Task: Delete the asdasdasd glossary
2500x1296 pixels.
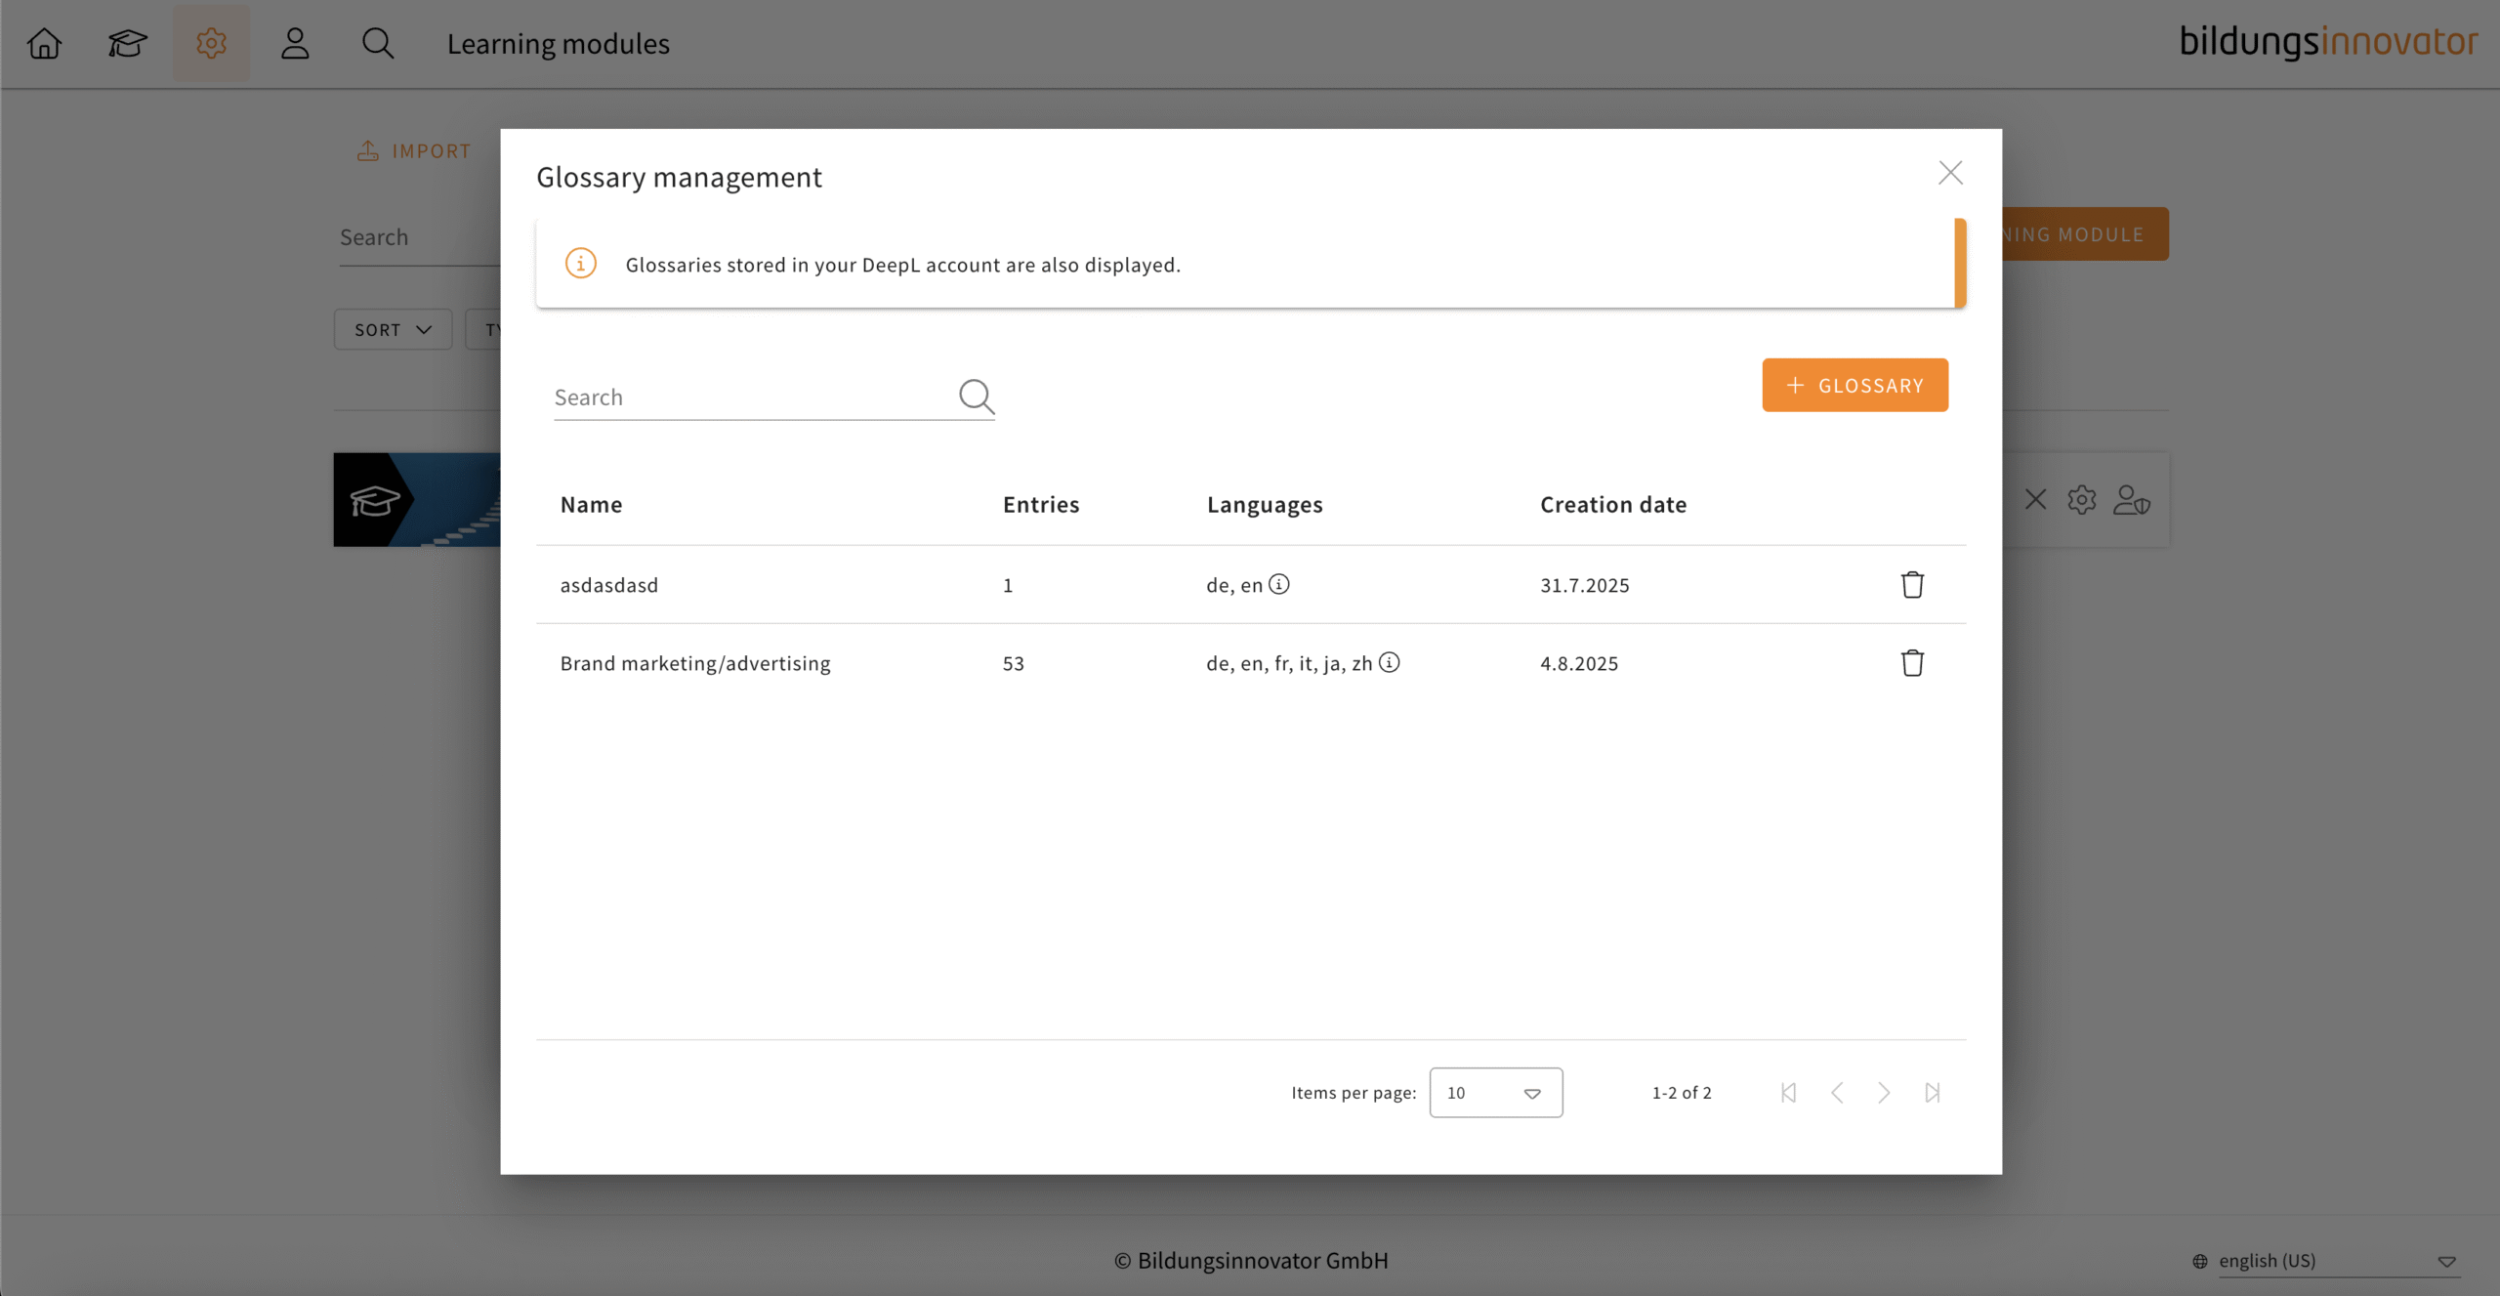Action: 1912,584
